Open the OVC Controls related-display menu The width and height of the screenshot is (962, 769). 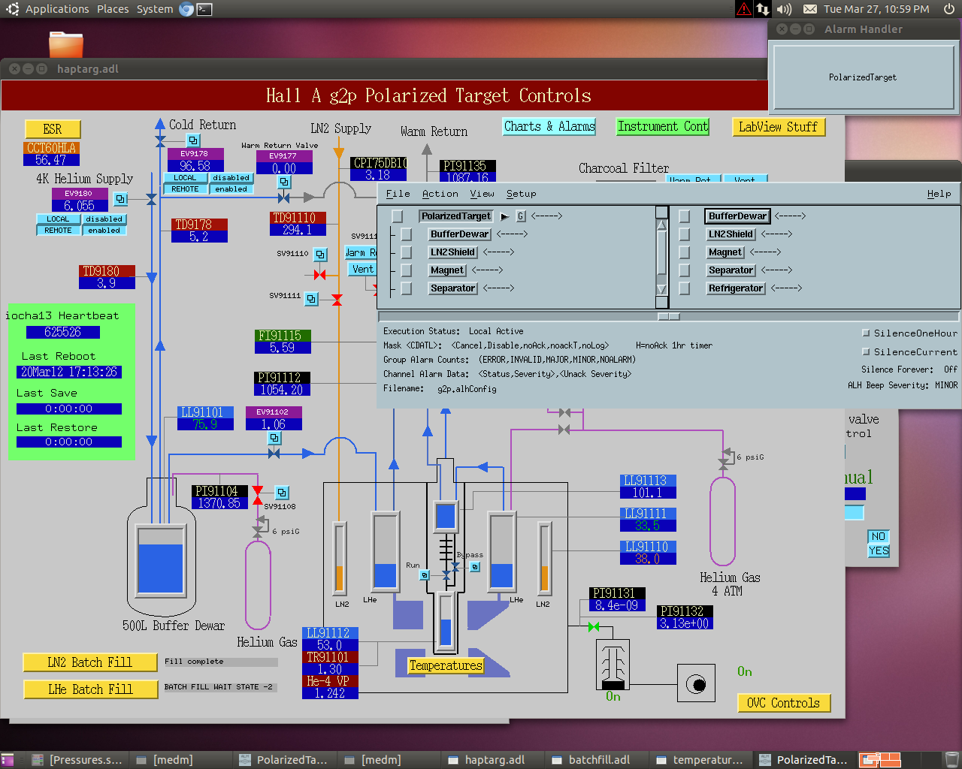784,703
